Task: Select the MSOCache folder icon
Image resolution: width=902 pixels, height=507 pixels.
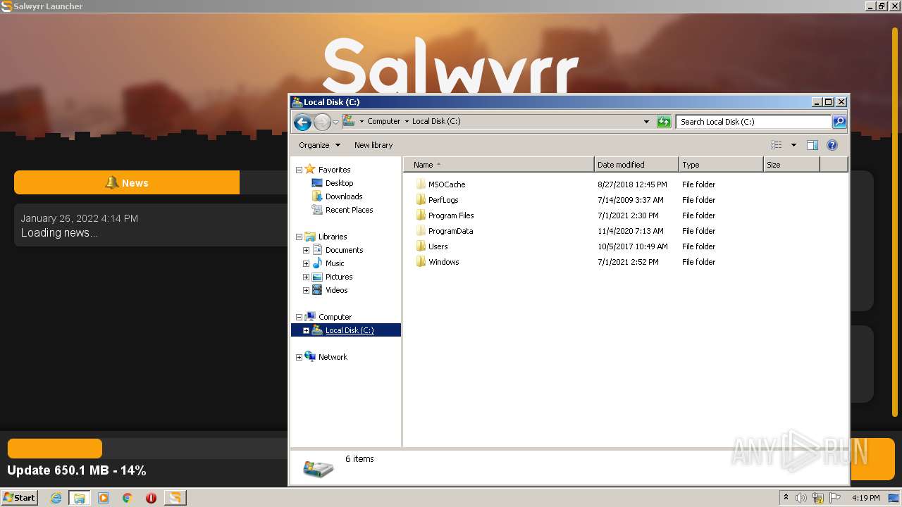Action: [x=421, y=184]
